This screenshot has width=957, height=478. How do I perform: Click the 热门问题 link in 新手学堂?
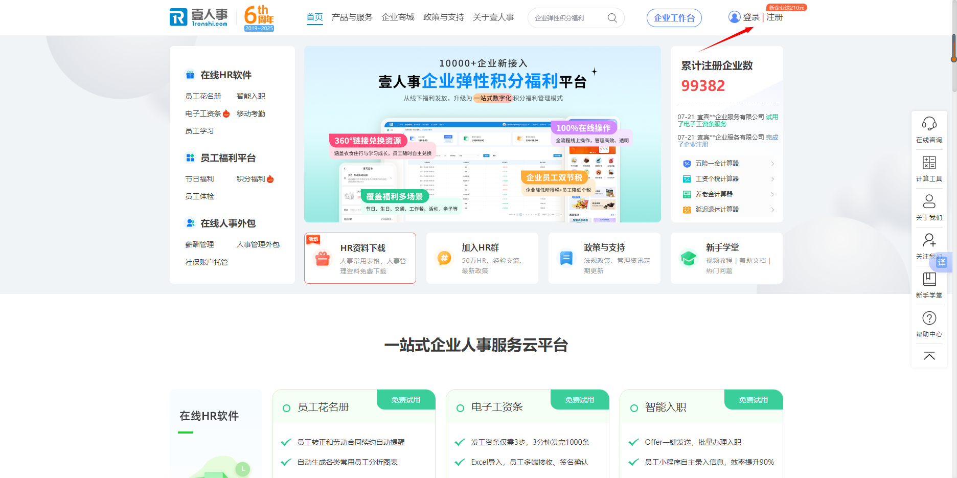[x=719, y=271]
